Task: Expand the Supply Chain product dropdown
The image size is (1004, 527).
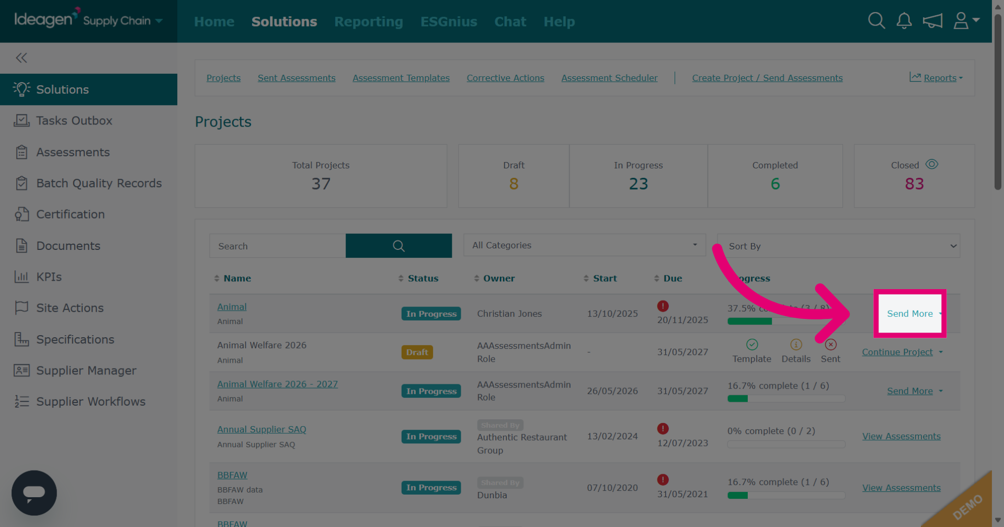Action: point(159,21)
